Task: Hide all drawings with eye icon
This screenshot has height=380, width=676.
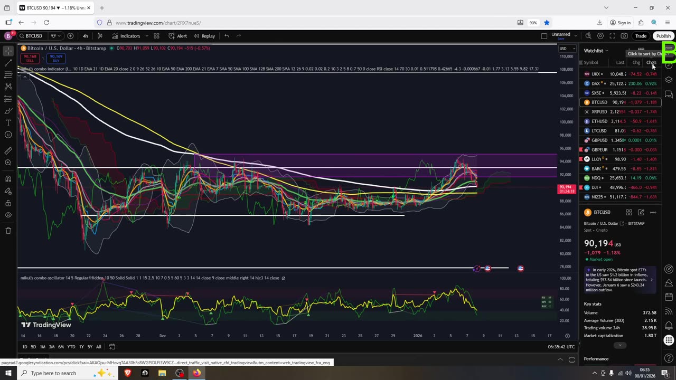Action: click(8, 215)
